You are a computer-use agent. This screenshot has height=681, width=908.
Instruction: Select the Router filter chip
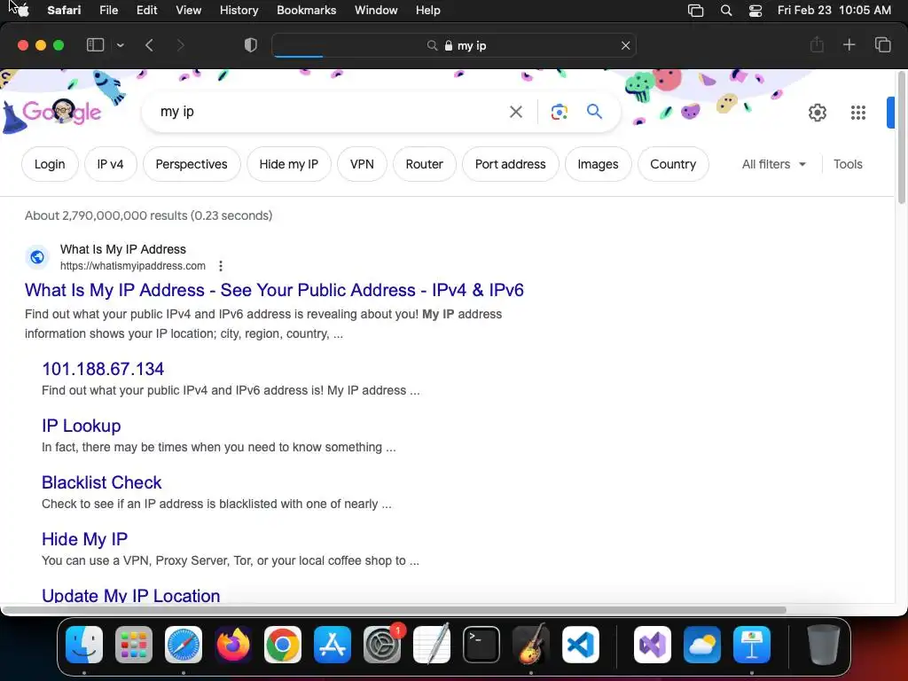(425, 164)
